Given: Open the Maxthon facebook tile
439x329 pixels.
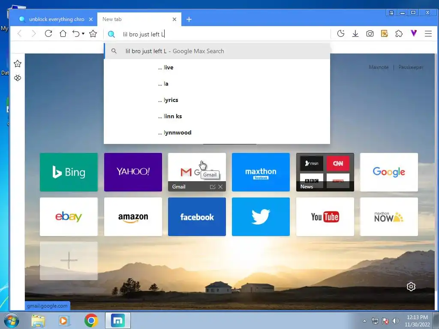Looking at the screenshot, I should click(x=261, y=172).
